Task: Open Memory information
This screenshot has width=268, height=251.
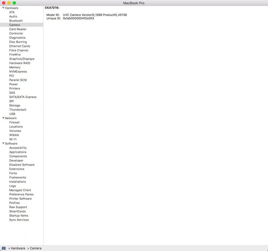Action: click(x=15, y=67)
